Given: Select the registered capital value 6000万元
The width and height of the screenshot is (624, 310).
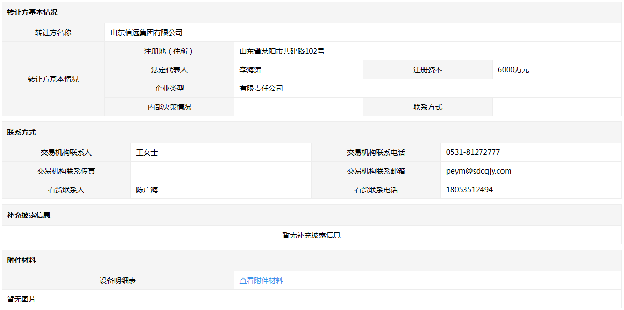Looking at the screenshot, I should click(513, 70).
